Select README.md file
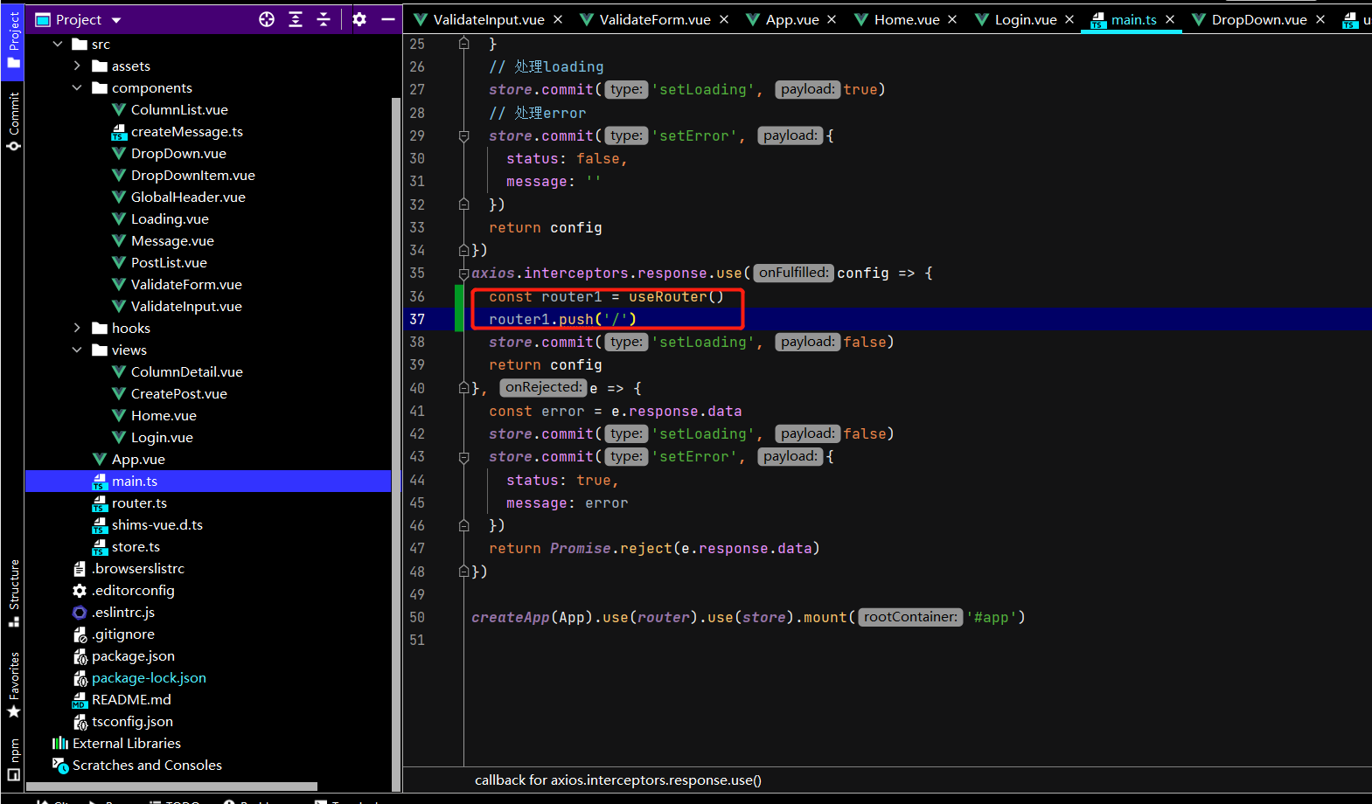Viewport: 1372px width, 804px height. (131, 699)
